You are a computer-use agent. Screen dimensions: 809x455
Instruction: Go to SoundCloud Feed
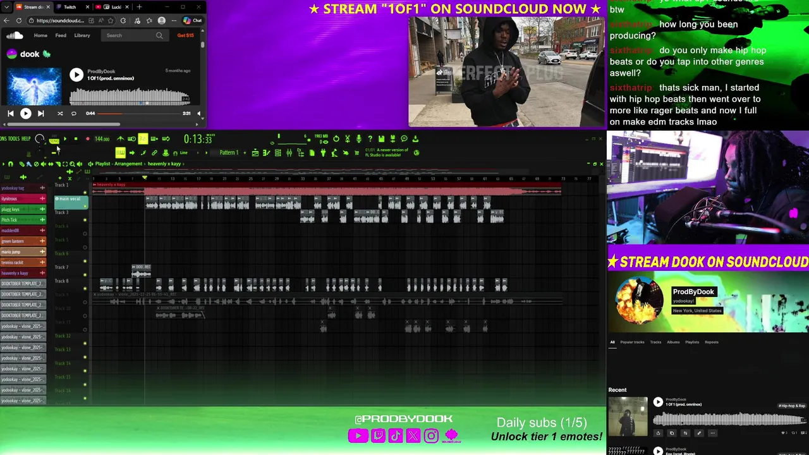(61, 35)
